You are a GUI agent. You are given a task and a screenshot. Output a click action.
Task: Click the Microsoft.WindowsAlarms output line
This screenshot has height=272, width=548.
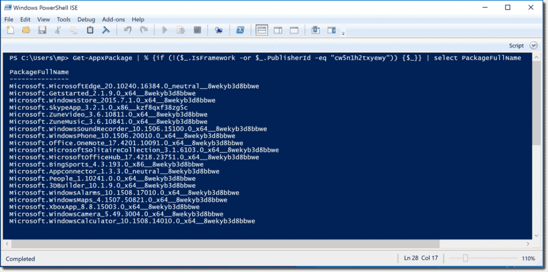124,193
